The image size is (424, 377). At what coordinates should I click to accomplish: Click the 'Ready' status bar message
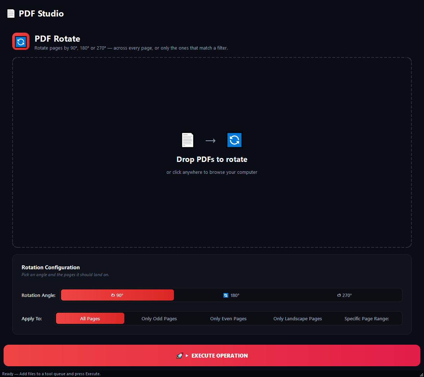point(51,374)
